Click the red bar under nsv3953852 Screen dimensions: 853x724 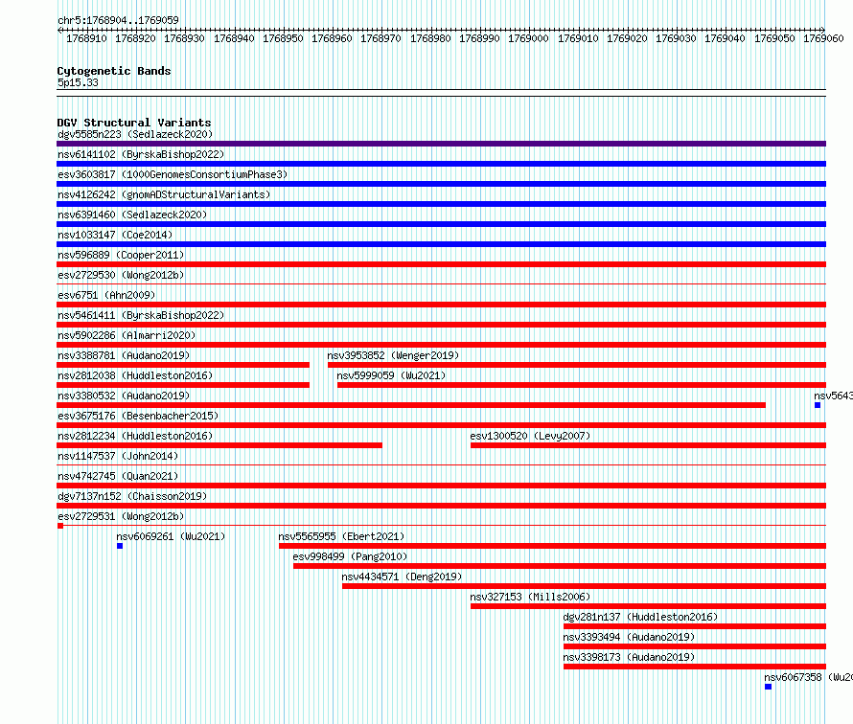(x=577, y=365)
